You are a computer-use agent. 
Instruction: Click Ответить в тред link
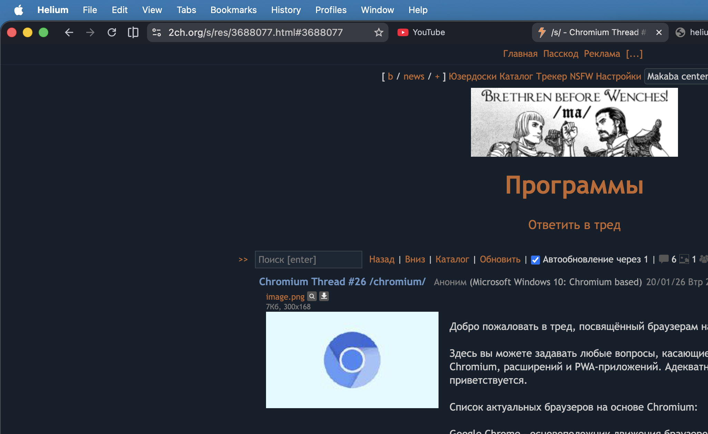tap(574, 225)
